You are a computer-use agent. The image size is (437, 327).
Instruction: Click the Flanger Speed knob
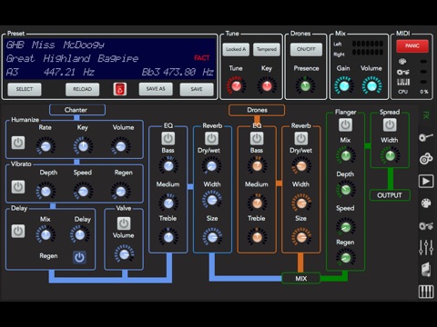pos(346,227)
